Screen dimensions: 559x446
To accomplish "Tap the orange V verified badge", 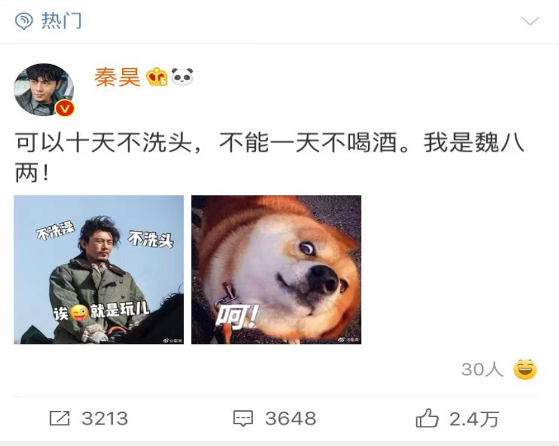I will pyautogui.click(x=64, y=108).
